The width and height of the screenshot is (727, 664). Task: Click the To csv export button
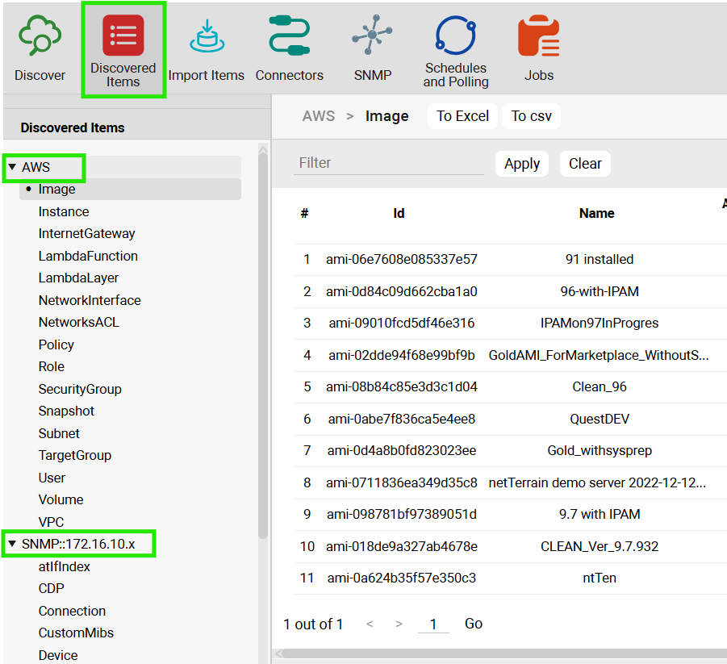pyautogui.click(x=531, y=116)
